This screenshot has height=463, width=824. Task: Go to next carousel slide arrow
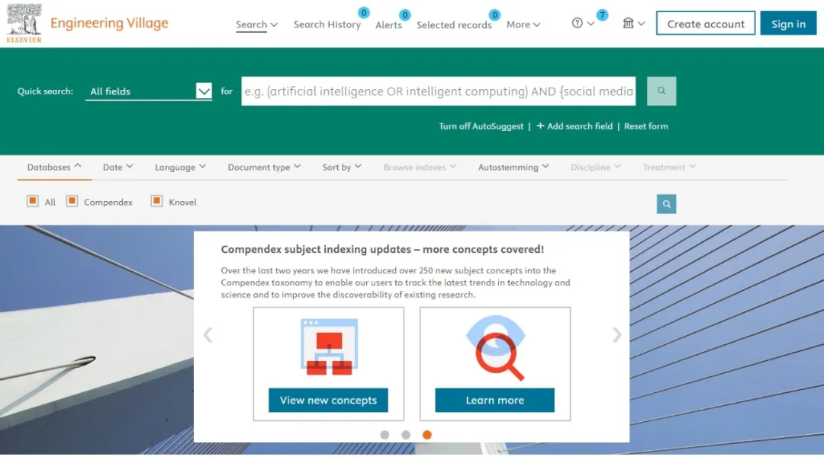point(616,334)
